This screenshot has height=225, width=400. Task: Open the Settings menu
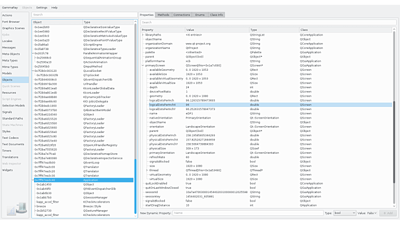tap(41, 7)
